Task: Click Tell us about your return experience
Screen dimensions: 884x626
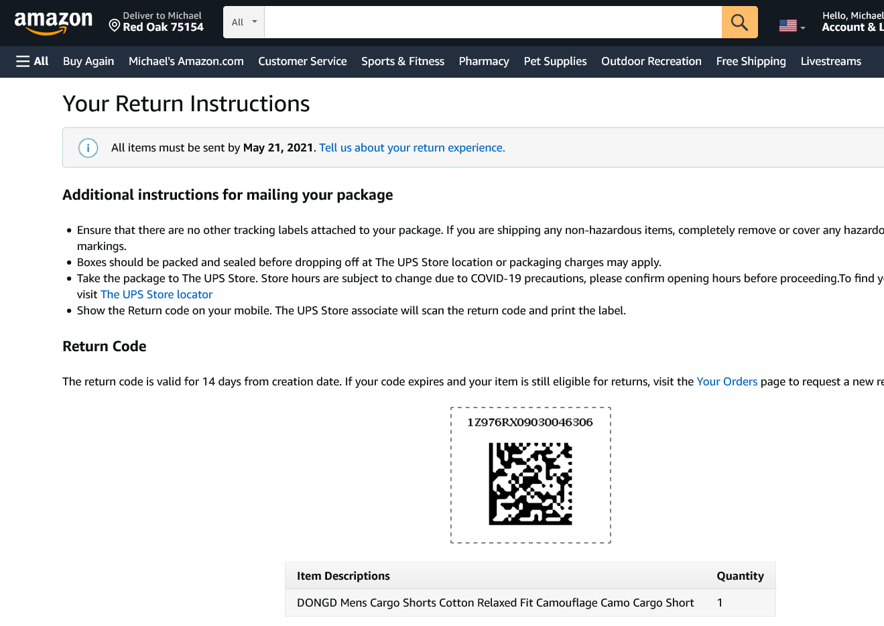Action: point(412,148)
